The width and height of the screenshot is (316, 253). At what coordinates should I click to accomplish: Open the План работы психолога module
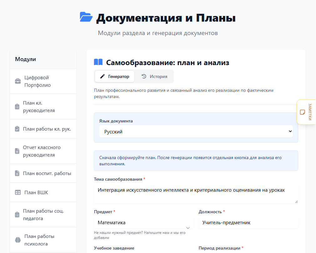click(x=43, y=240)
